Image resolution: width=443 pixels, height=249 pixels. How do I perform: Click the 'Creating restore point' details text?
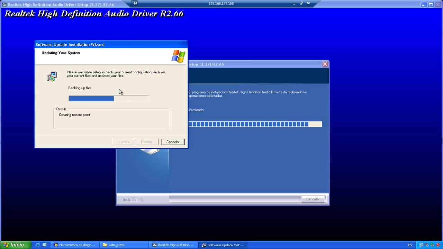tap(74, 115)
